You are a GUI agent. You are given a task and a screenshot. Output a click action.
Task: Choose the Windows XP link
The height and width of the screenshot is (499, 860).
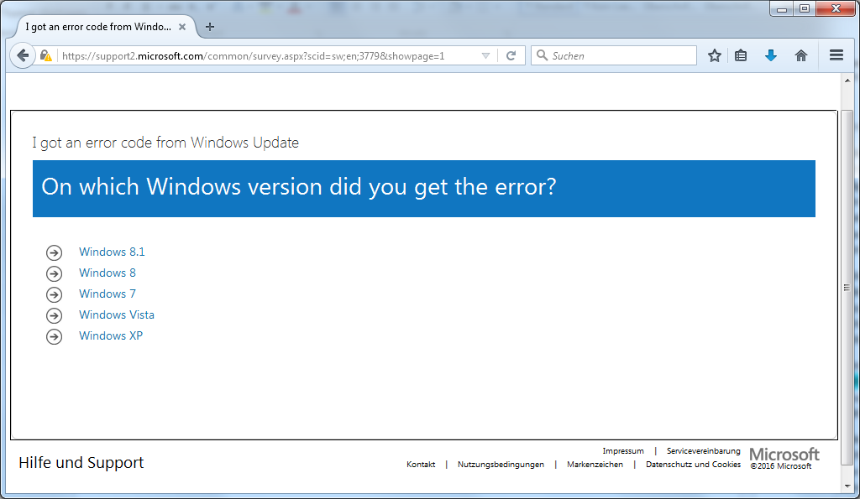[x=111, y=335]
